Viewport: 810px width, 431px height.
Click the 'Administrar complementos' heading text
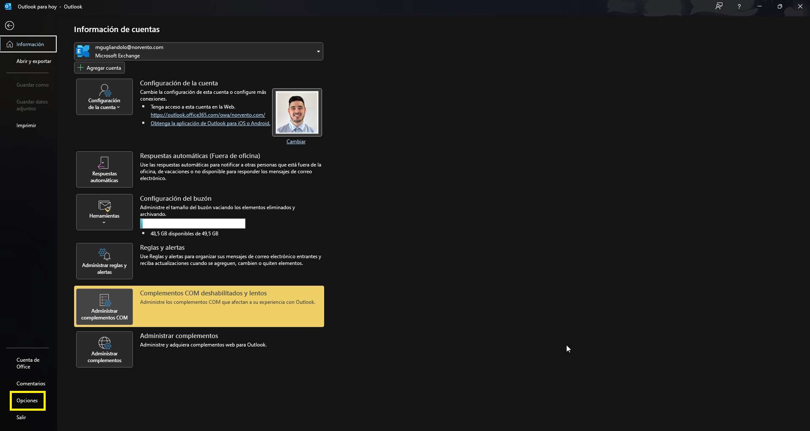click(179, 336)
